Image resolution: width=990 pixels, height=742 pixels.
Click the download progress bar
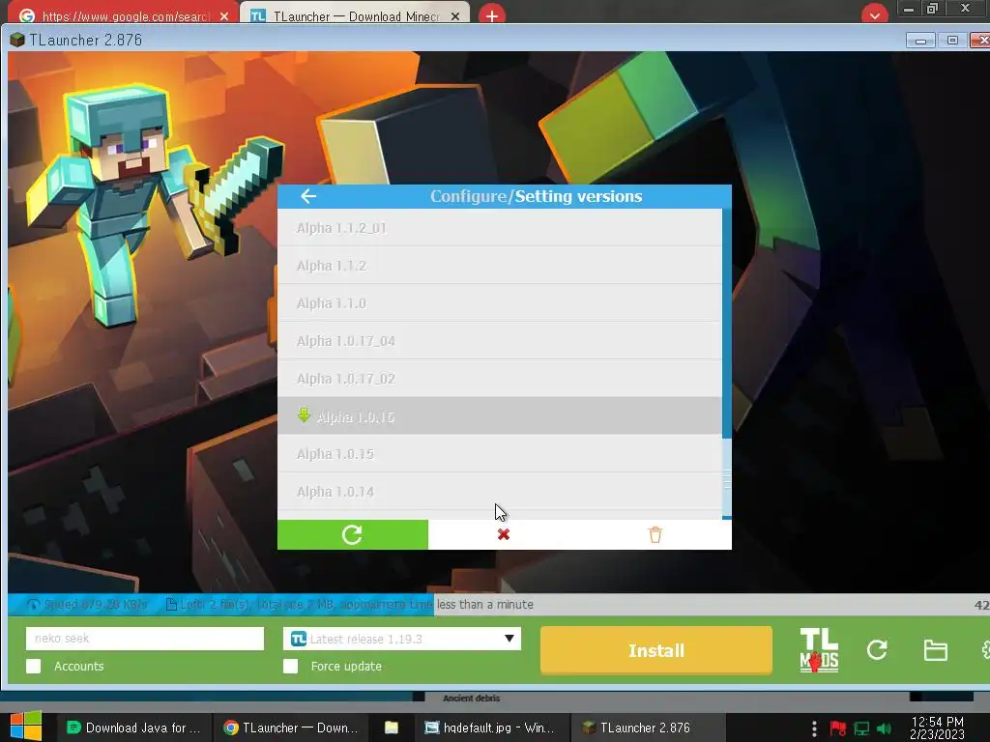499,605
